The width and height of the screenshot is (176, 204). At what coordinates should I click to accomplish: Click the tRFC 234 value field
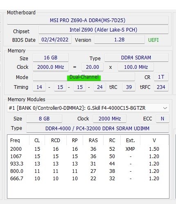click(161, 87)
